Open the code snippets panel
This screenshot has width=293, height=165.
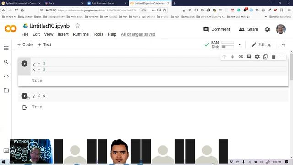(6, 76)
